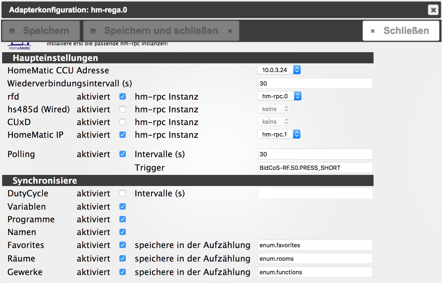Open the CUxD keins instance dropdown
The image size is (442, 283).
coord(274,122)
